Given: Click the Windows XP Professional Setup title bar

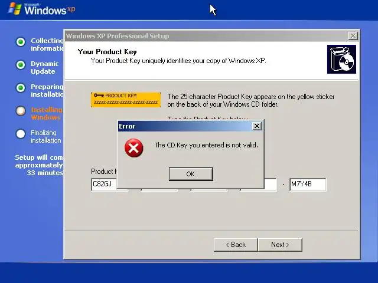Looking at the screenshot, I should click(206, 36).
